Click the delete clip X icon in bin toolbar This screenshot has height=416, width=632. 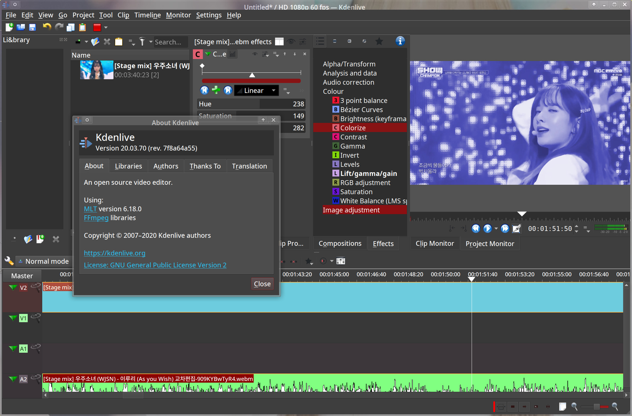pos(107,42)
